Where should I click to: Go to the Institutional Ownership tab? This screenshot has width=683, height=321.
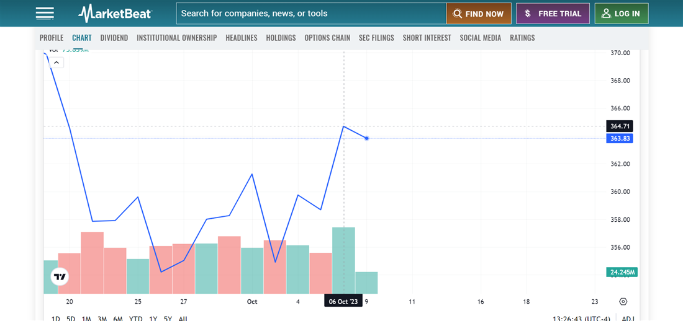tap(176, 38)
